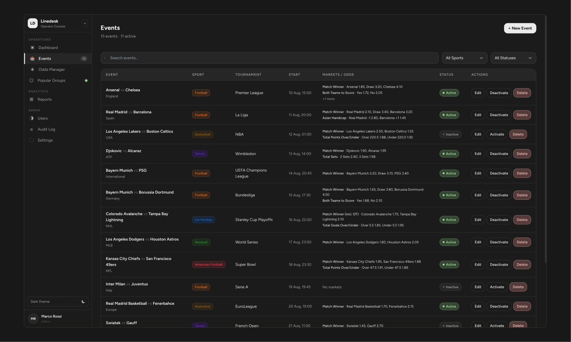Image resolution: width=571 pixels, height=342 pixels.
Task: Click Active status on Arsenal vs Chelsea row
Action: 449,93
